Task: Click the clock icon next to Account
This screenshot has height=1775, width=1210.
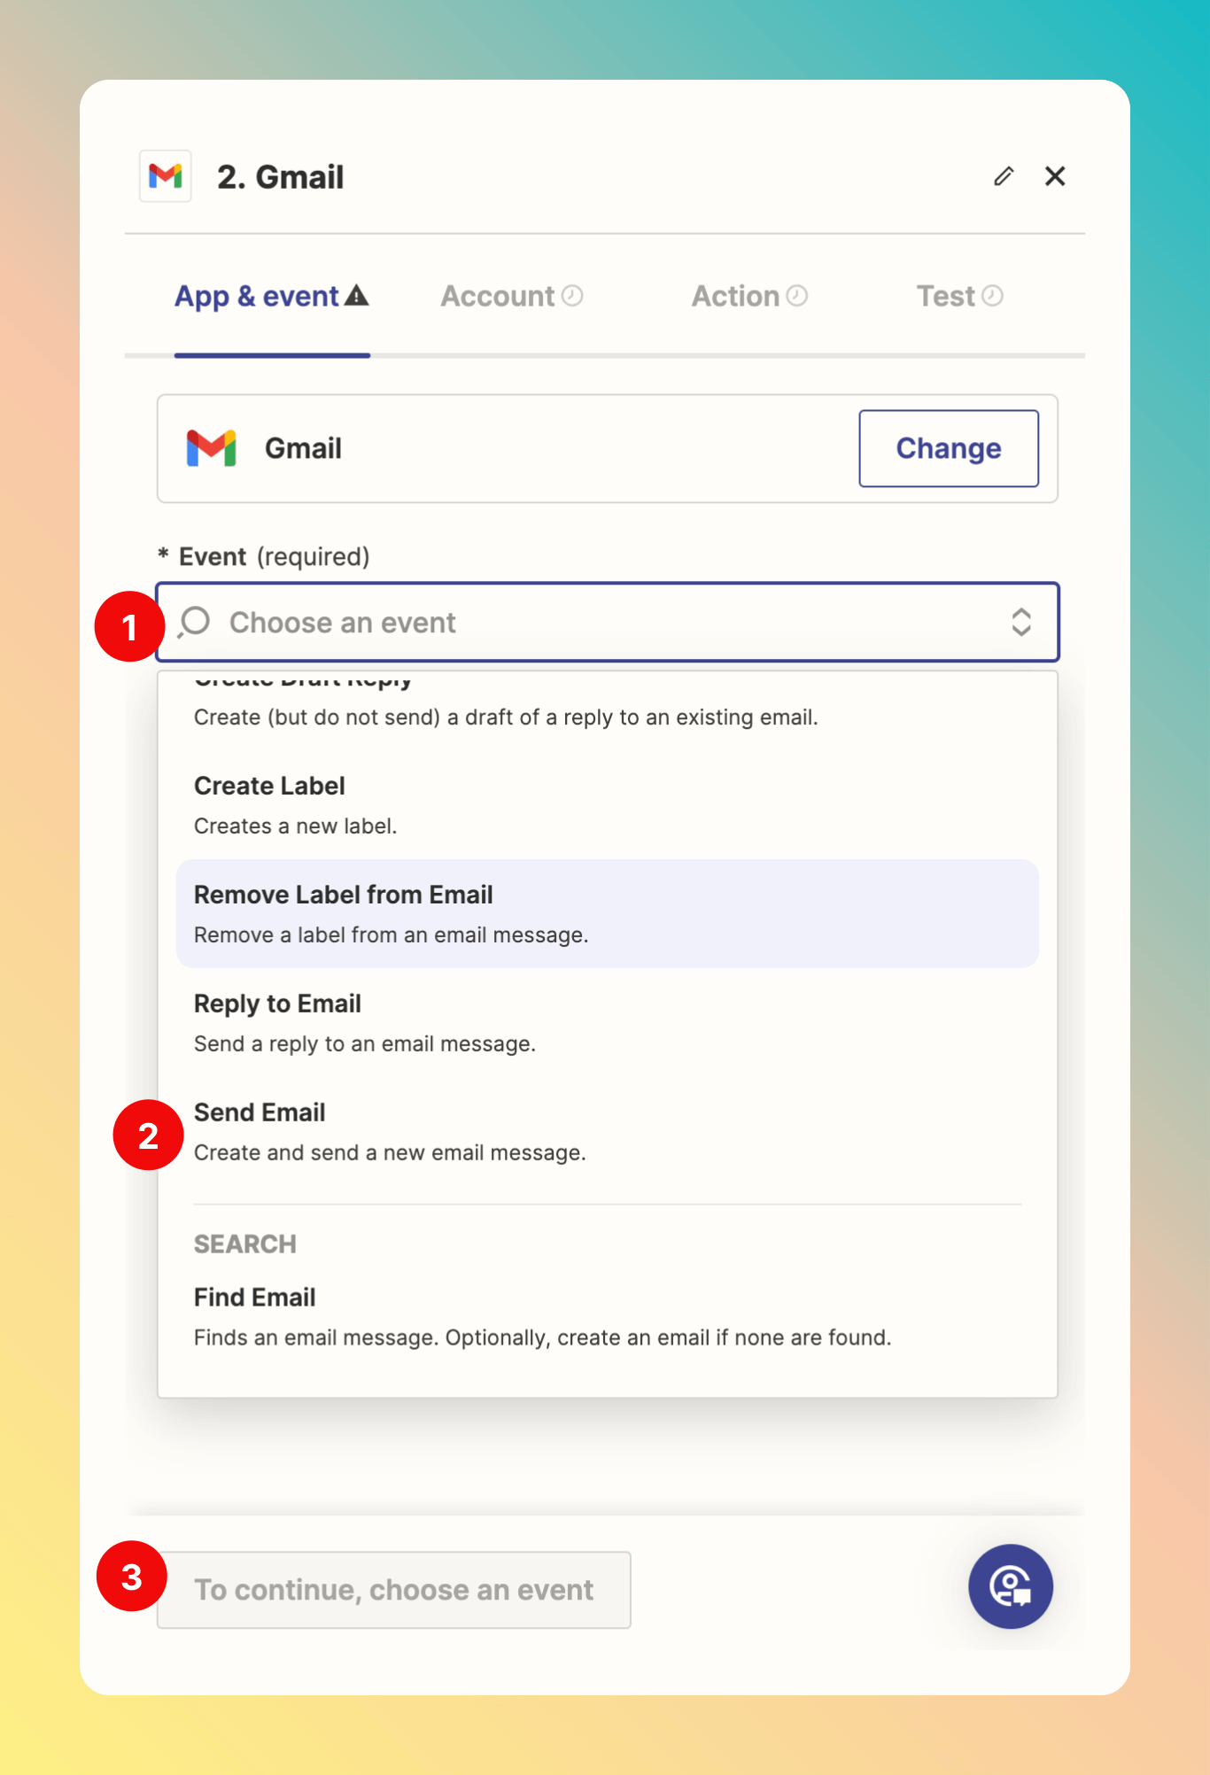Action: tap(573, 295)
